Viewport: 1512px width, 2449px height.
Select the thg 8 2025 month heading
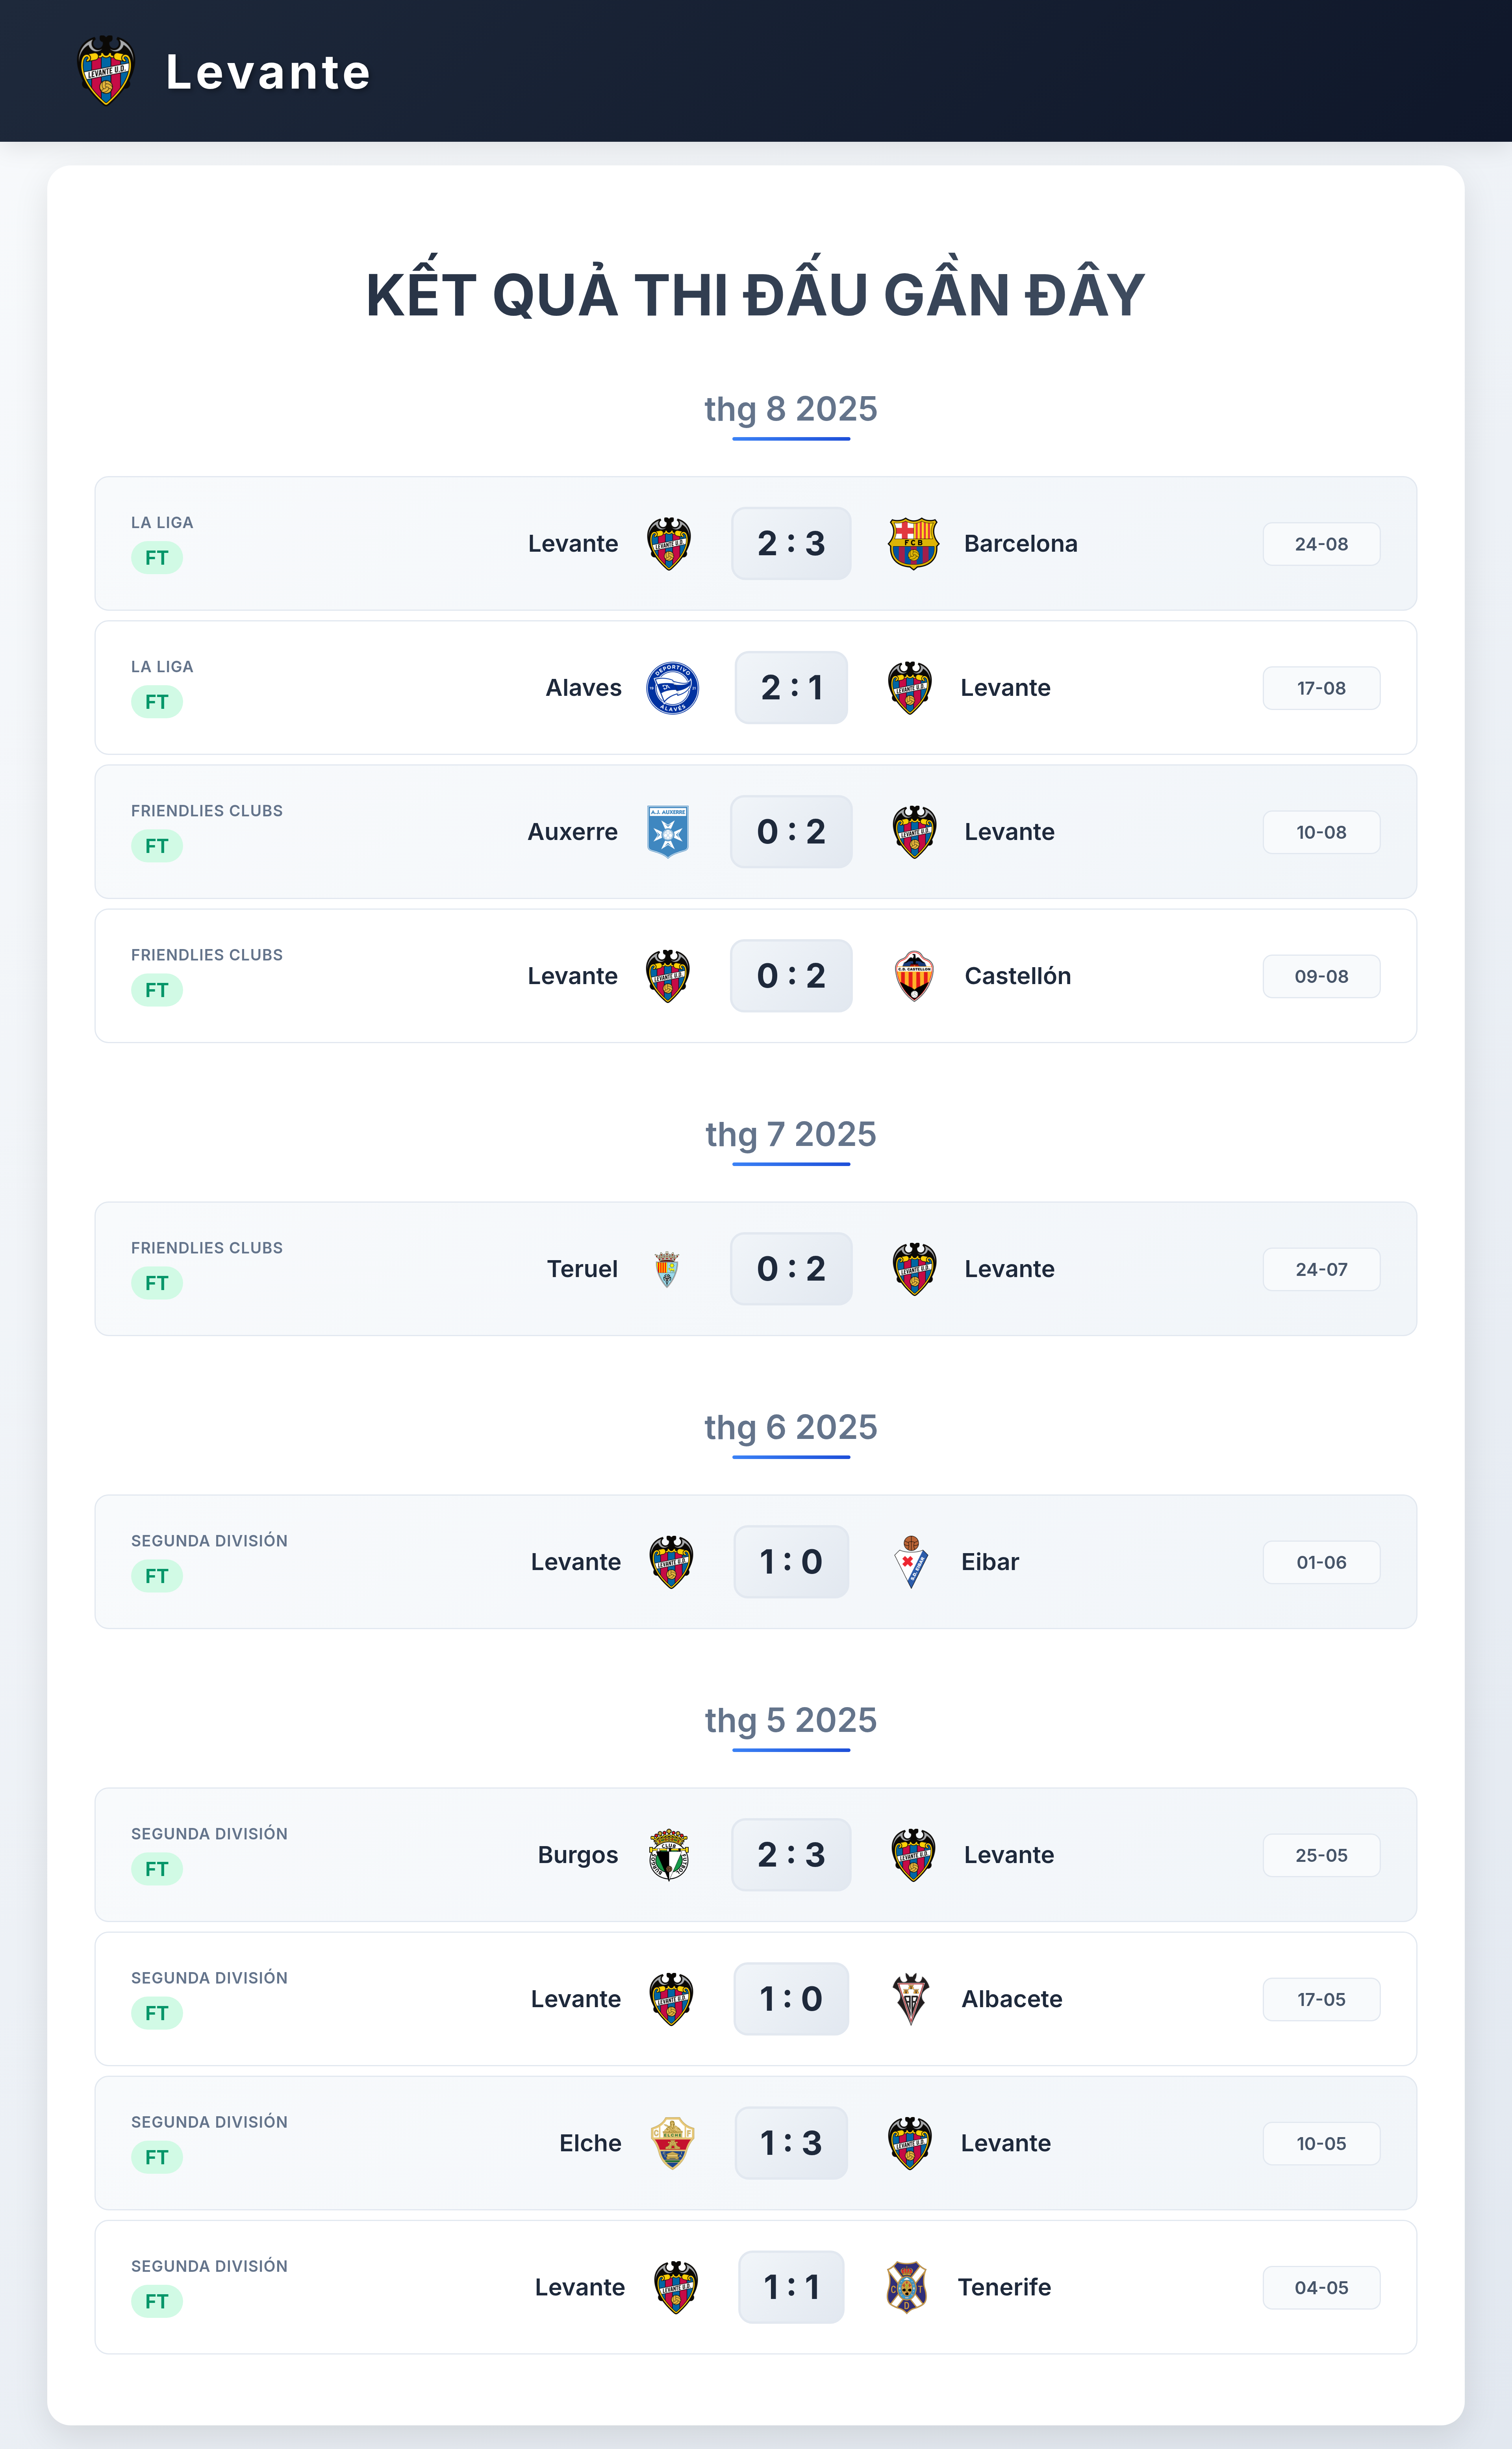(791, 409)
